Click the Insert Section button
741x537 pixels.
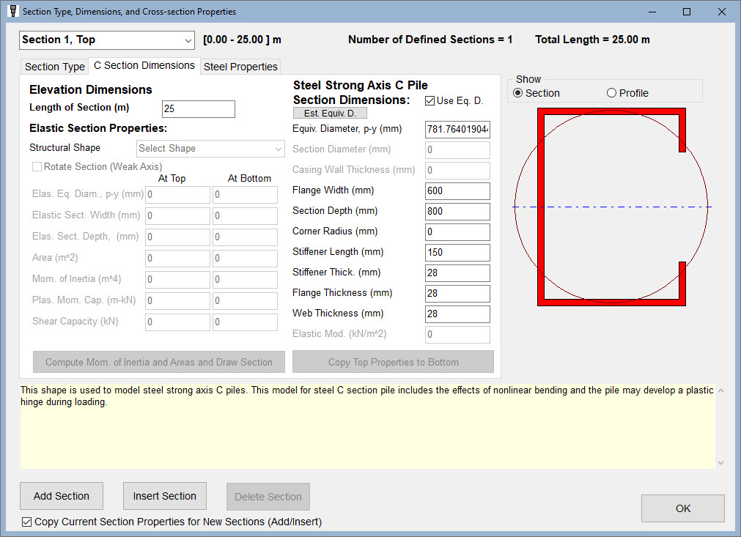tap(164, 496)
